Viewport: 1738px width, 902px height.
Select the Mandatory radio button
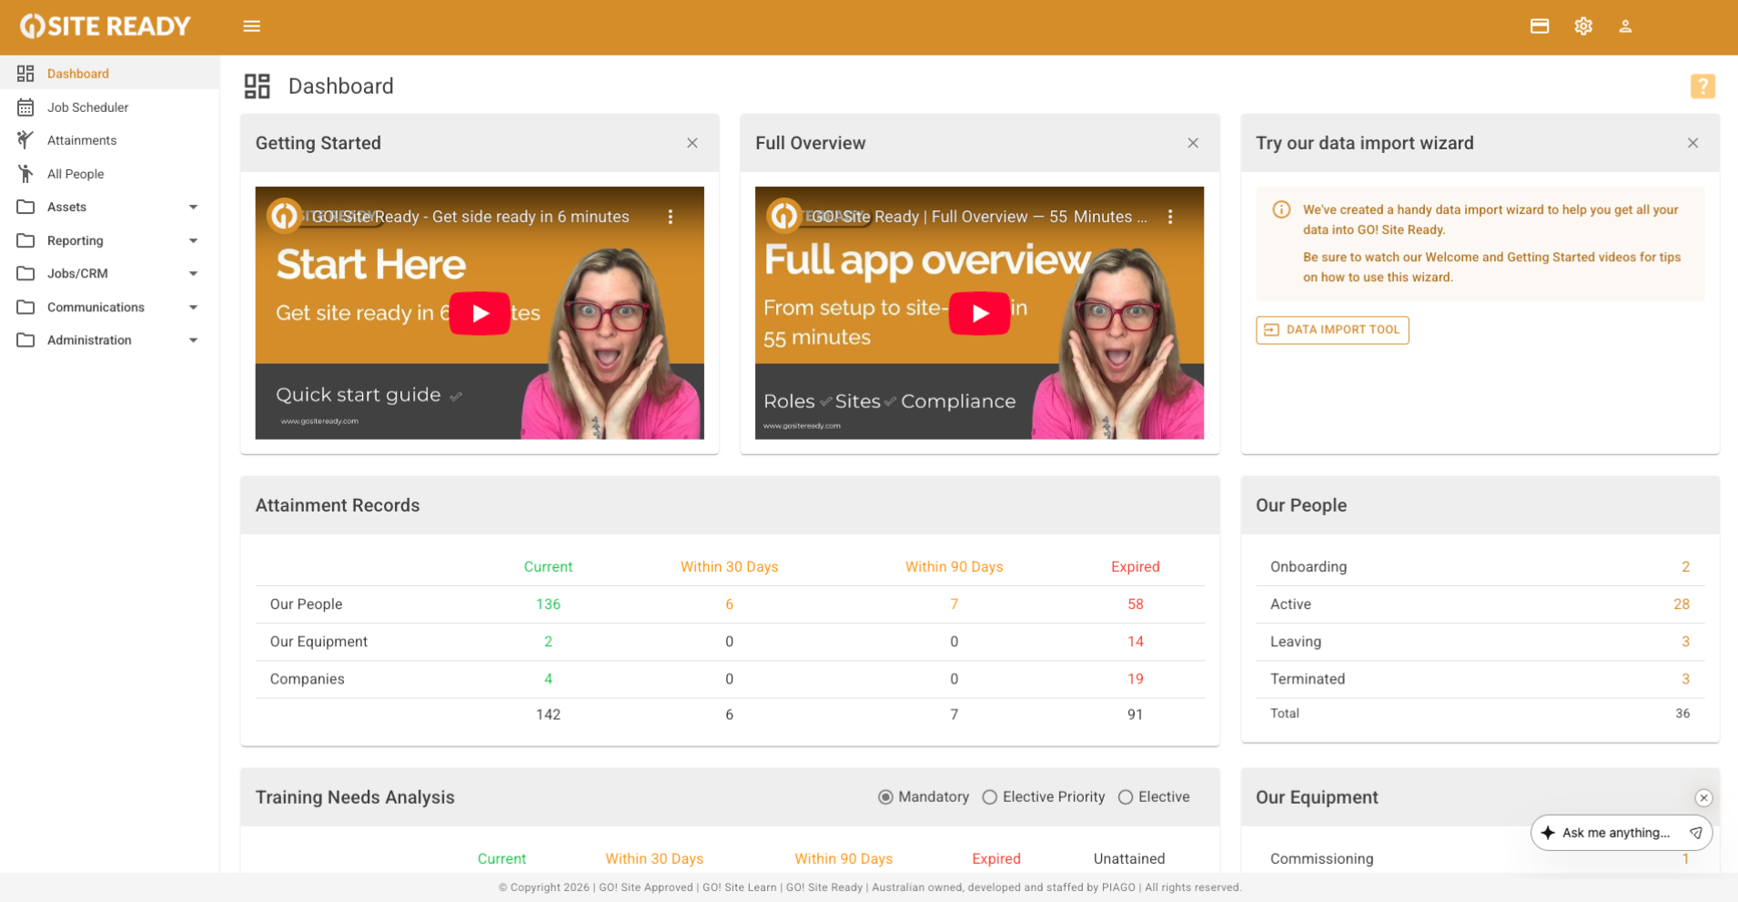coord(885,796)
